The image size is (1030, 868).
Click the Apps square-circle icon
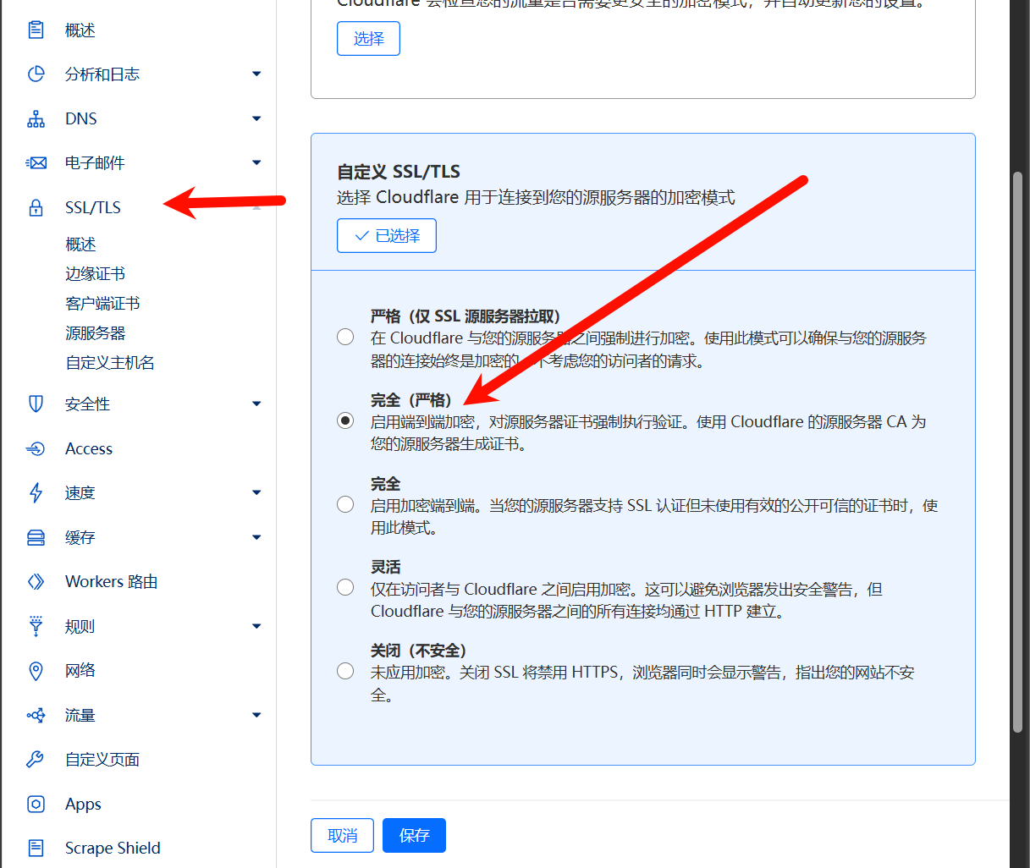coord(36,804)
